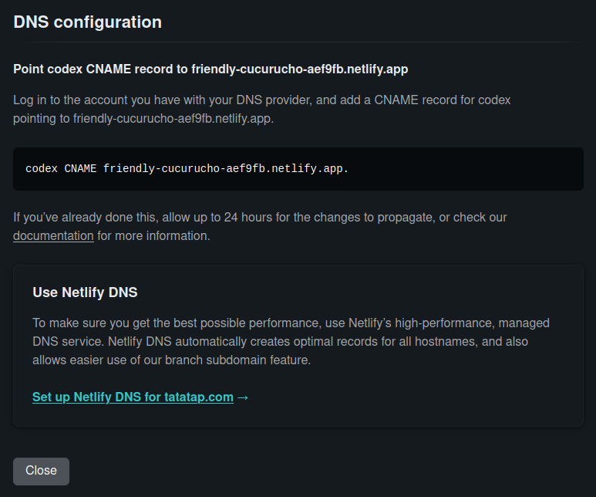Click the hostname in the pointing to sentence
596x497 pixels.
click(173, 119)
